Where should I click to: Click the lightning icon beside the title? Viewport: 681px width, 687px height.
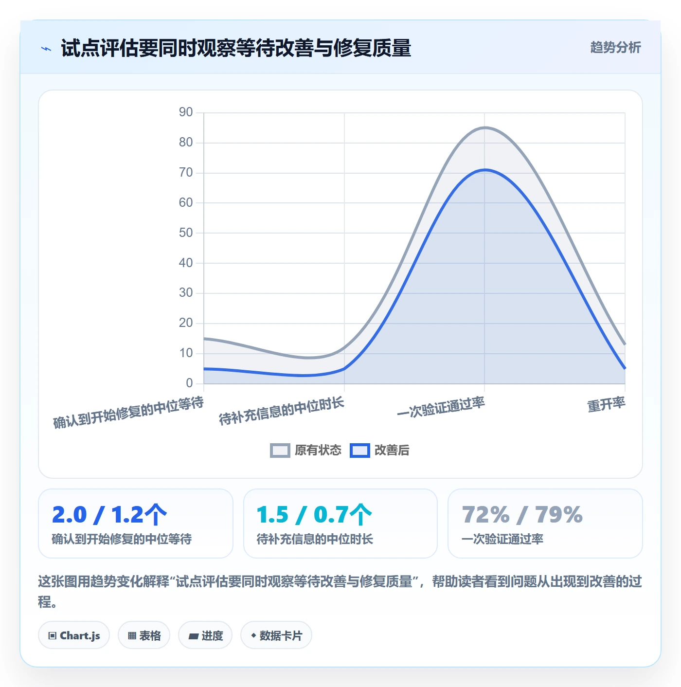pos(46,49)
